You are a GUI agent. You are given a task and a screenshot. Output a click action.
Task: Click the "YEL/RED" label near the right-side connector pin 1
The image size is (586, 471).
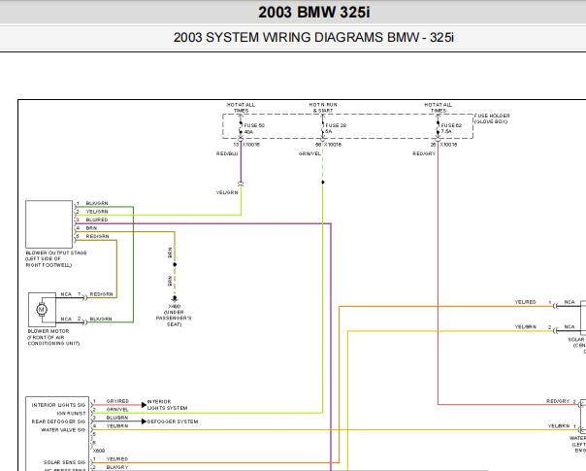tap(525, 302)
